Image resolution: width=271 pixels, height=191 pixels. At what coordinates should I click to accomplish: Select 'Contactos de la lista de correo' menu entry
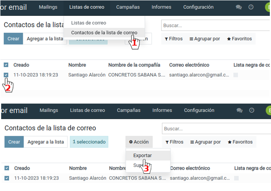click(104, 32)
